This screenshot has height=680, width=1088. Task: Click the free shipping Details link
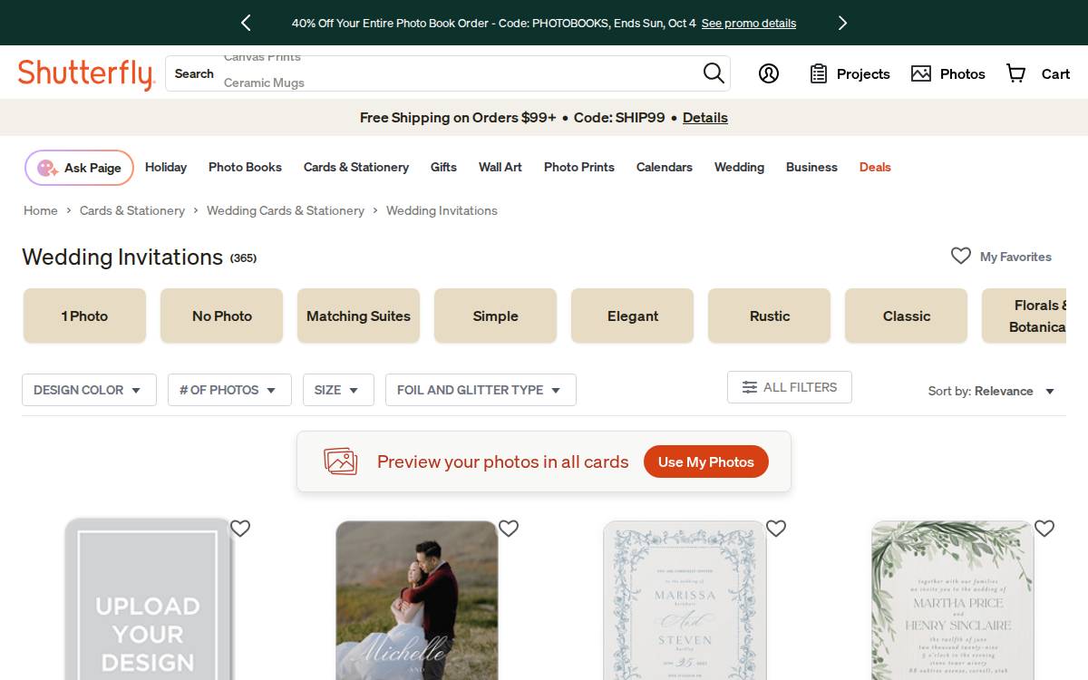tap(705, 118)
